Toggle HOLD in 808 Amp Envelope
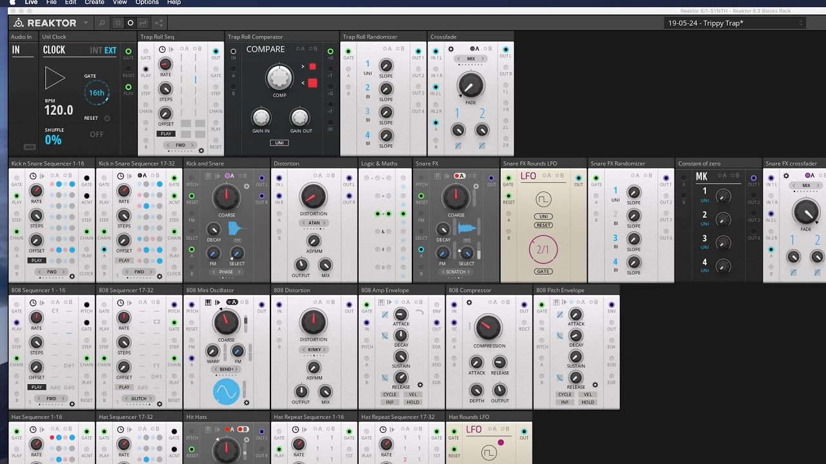This screenshot has height=464, width=826. 412,402
